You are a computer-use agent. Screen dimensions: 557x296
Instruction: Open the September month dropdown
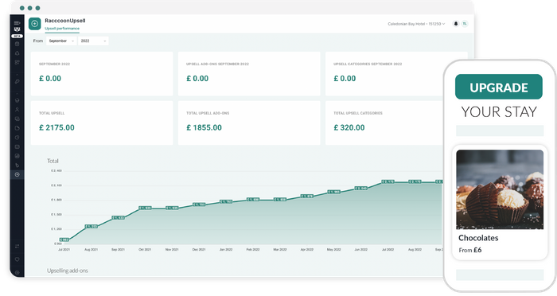click(61, 41)
